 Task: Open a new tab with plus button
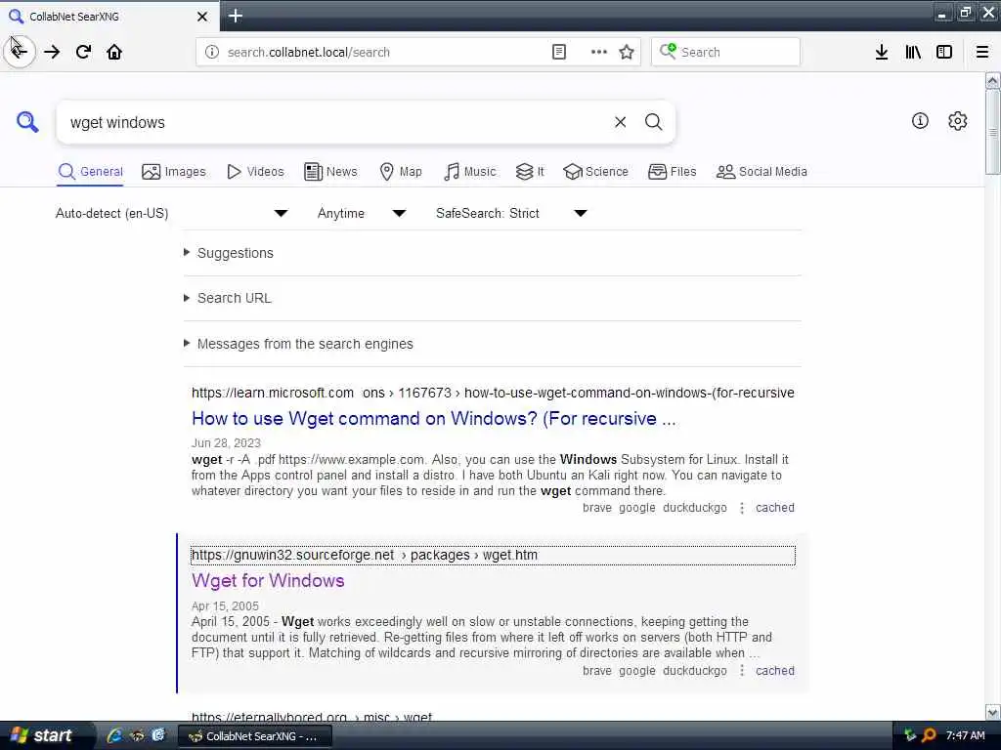click(236, 16)
